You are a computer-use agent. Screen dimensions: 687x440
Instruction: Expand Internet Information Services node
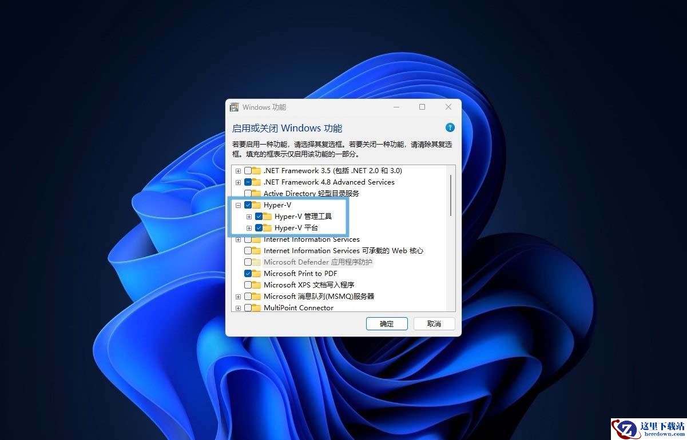238,239
